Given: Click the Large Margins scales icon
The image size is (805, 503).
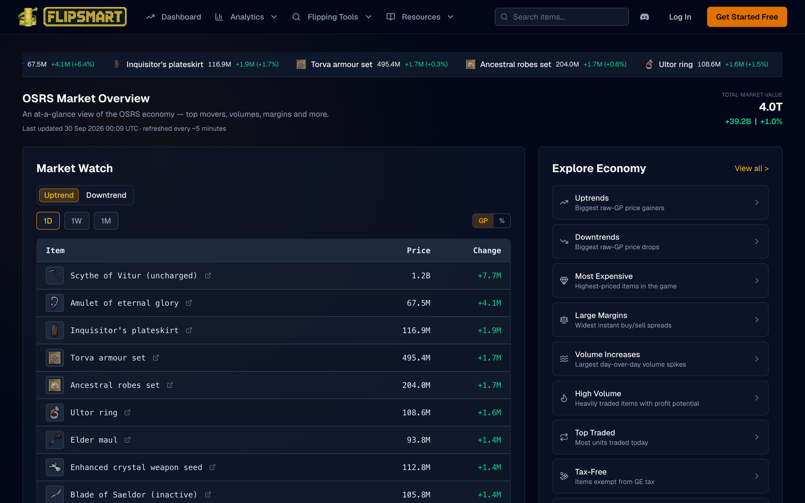Looking at the screenshot, I should click(x=564, y=320).
